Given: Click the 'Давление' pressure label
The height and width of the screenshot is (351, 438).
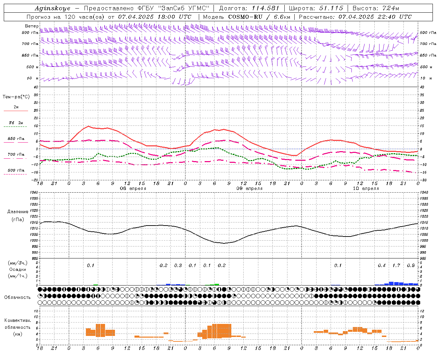Looking at the screenshot, I should [18, 212].
